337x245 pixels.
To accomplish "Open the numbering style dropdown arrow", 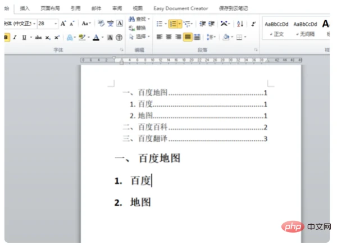I will click(180, 24).
